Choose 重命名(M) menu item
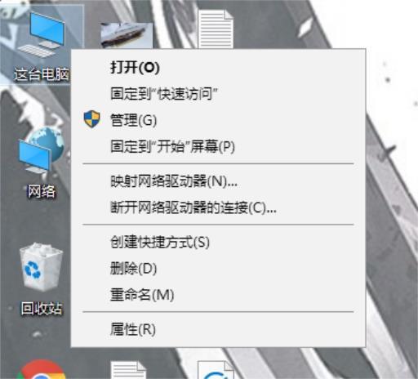The image size is (418, 379). (218, 295)
